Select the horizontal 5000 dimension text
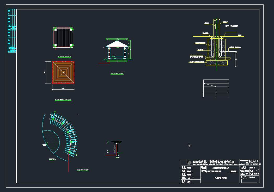The image size is (274, 192). click(x=63, y=88)
